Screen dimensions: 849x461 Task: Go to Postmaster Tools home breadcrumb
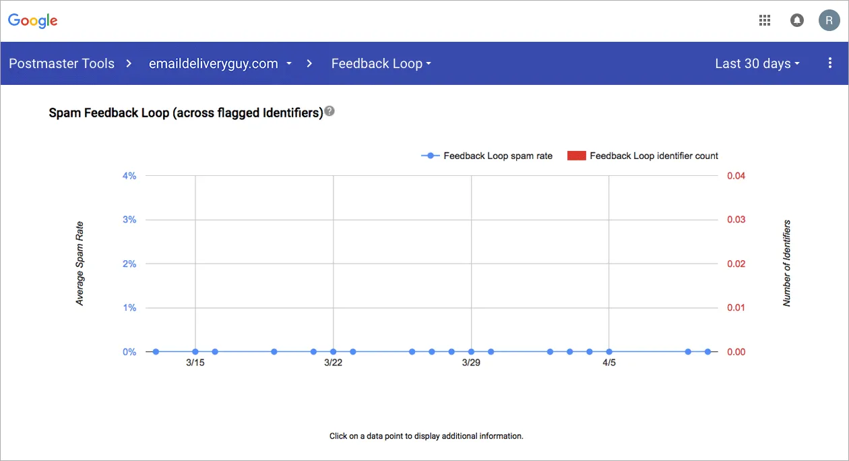point(61,63)
